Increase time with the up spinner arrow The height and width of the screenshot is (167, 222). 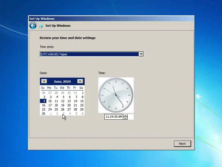125,116
